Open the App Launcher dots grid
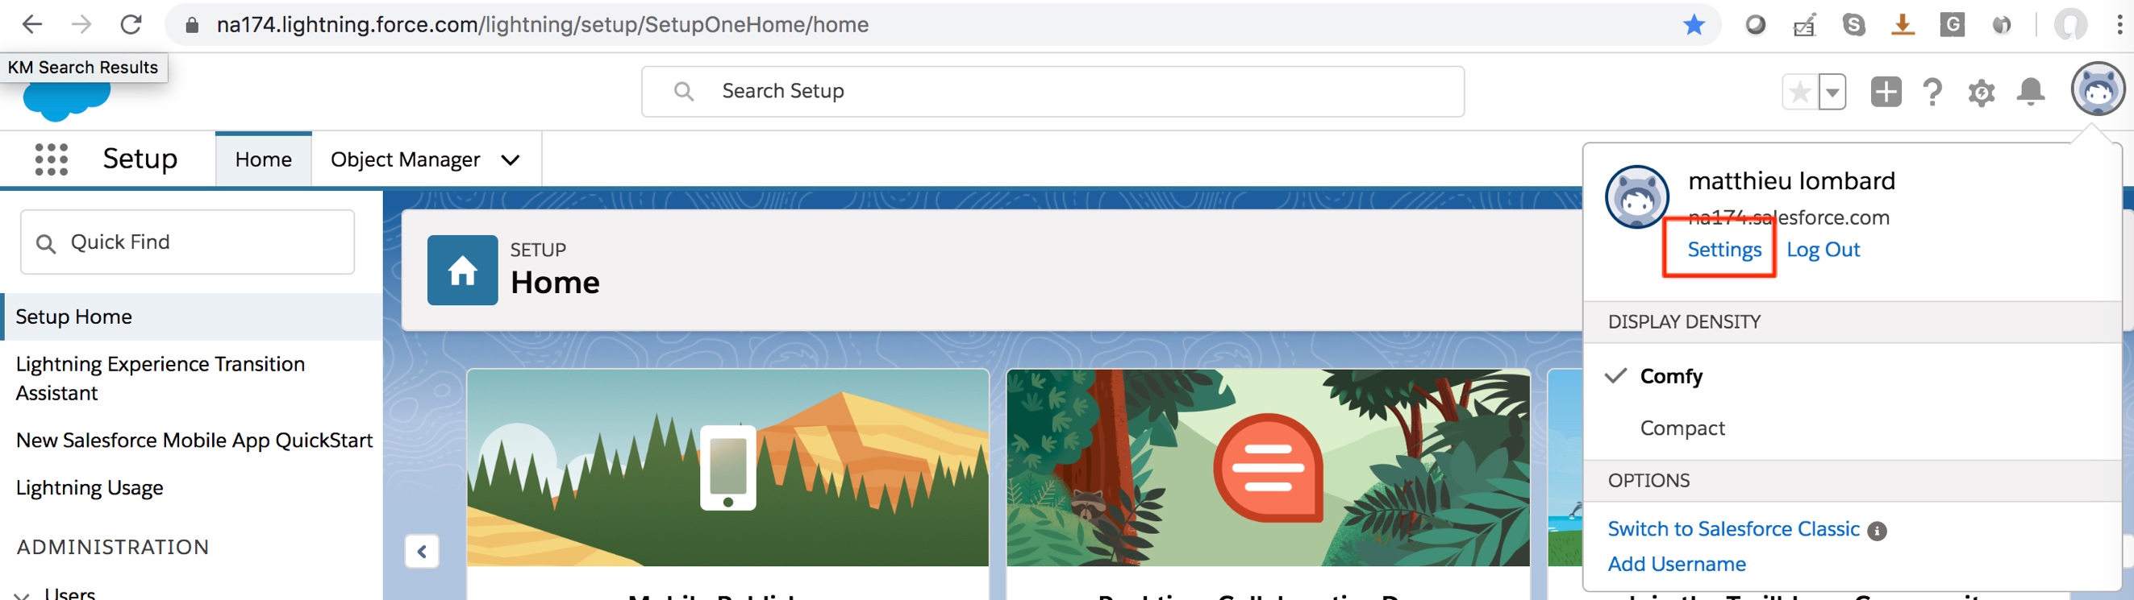2134x600 pixels. [52, 159]
